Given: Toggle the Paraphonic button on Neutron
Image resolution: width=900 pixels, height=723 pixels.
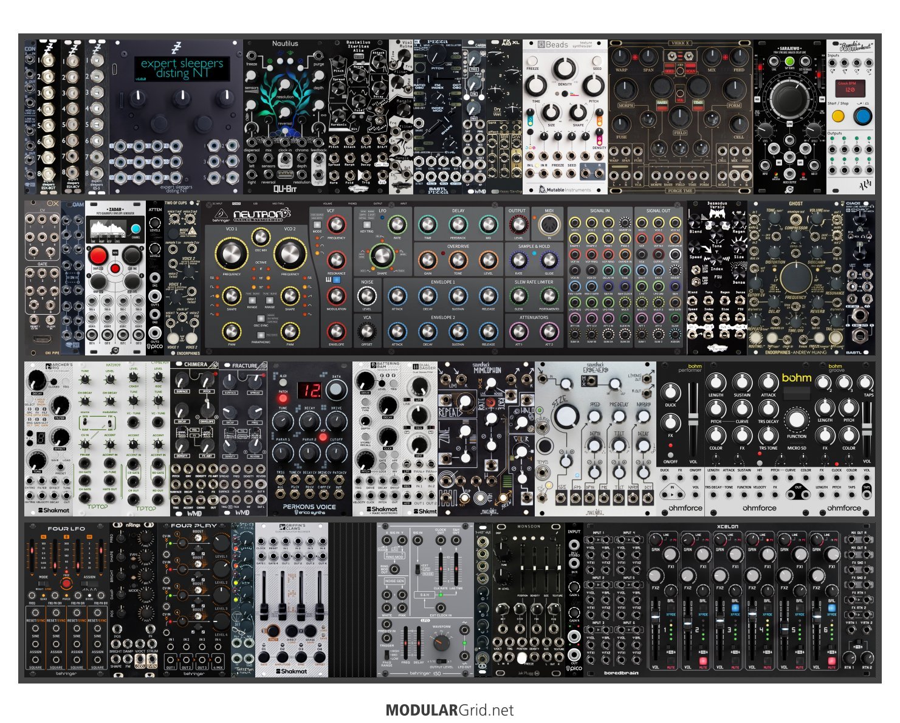Looking at the screenshot, I should 261,335.
